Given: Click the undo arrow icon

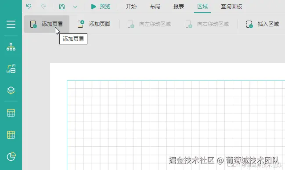Looking at the screenshot, I should [29, 7].
